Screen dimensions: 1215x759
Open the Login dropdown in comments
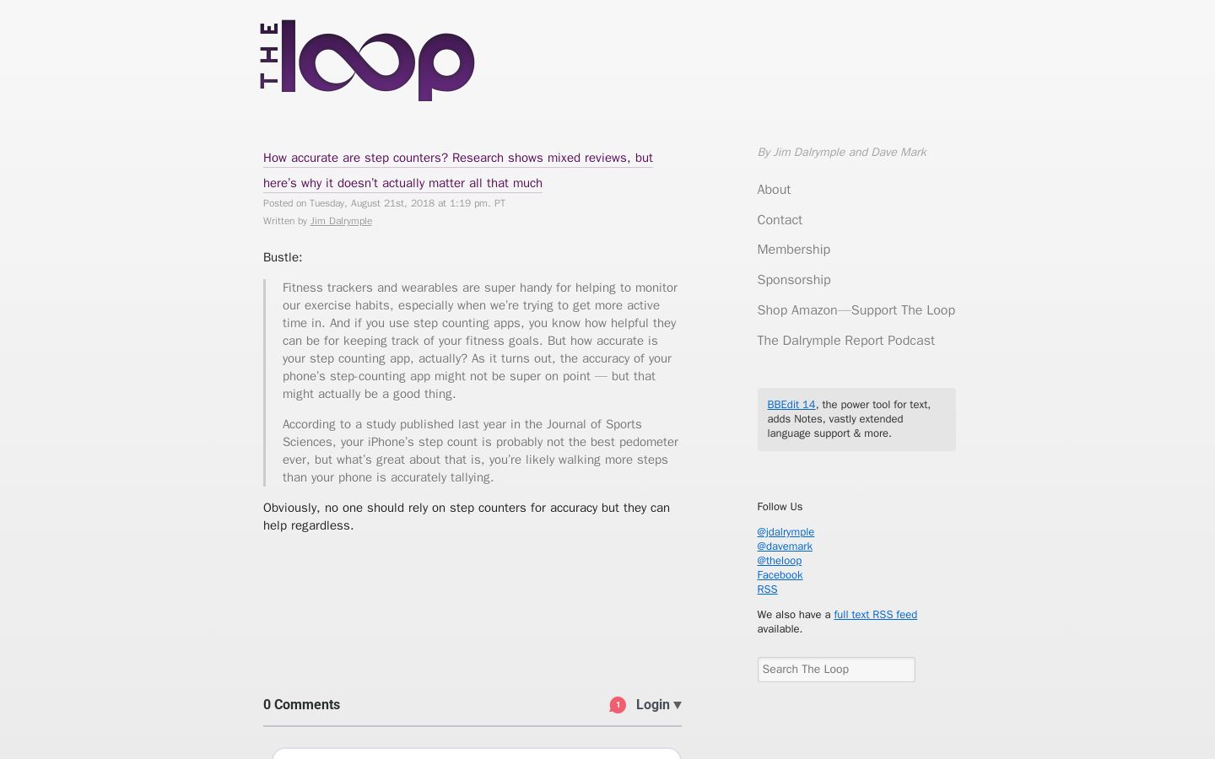coord(658,705)
